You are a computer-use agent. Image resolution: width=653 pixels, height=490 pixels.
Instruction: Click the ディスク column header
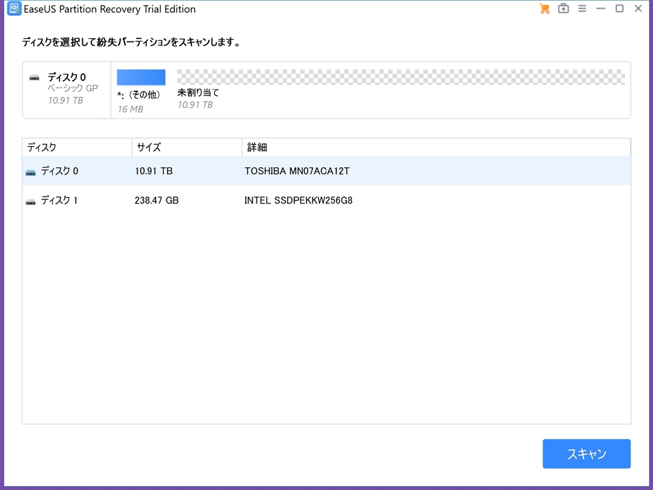(77, 147)
